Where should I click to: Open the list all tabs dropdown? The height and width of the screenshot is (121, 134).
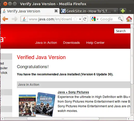(130, 11)
